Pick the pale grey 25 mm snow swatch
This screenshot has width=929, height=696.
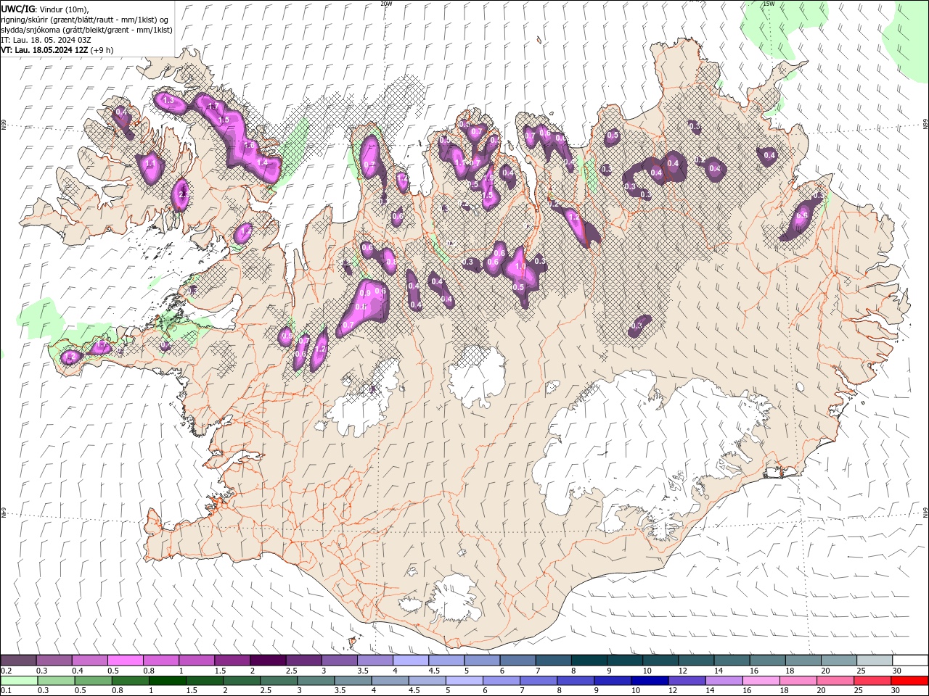pyautogui.click(x=873, y=660)
